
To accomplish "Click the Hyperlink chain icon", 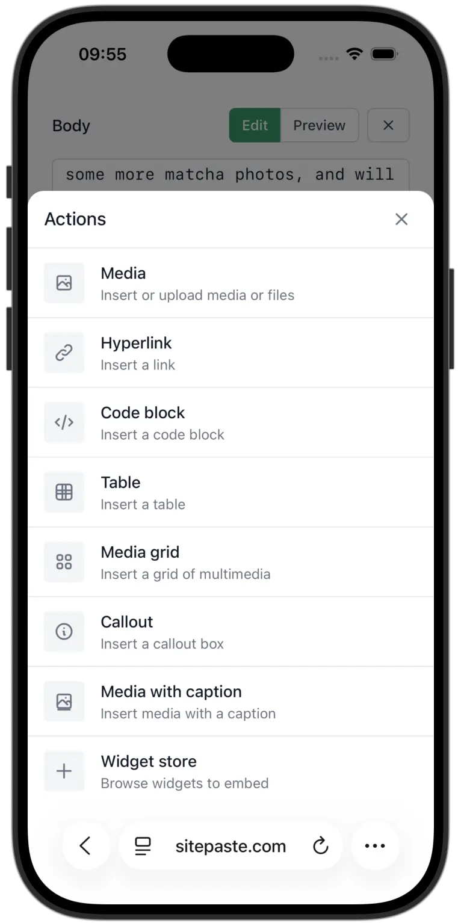I will (x=64, y=353).
